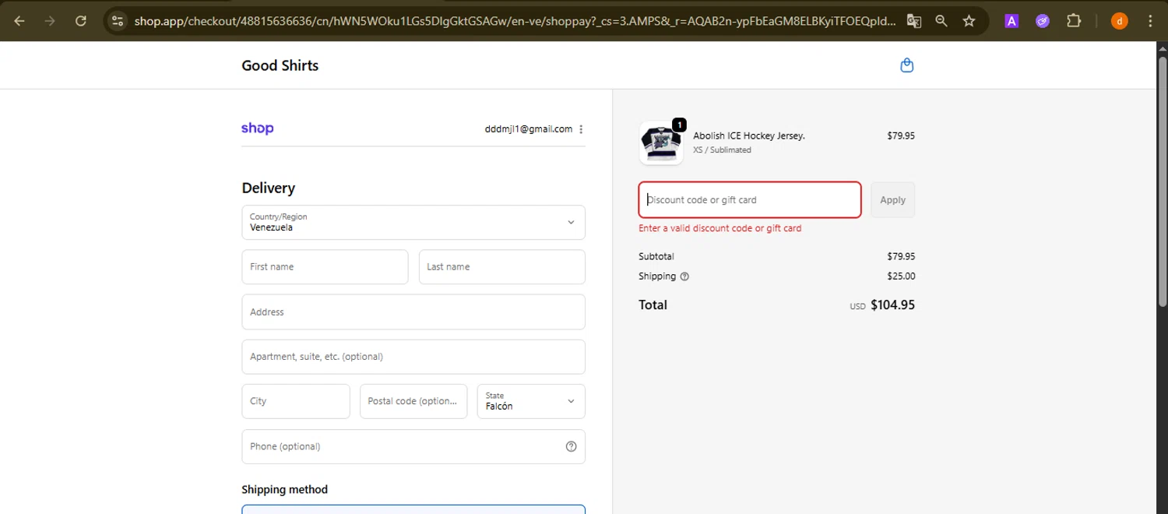Viewport: 1168px width, 514px height.
Task: Open the purple A extension
Action: [1011, 21]
